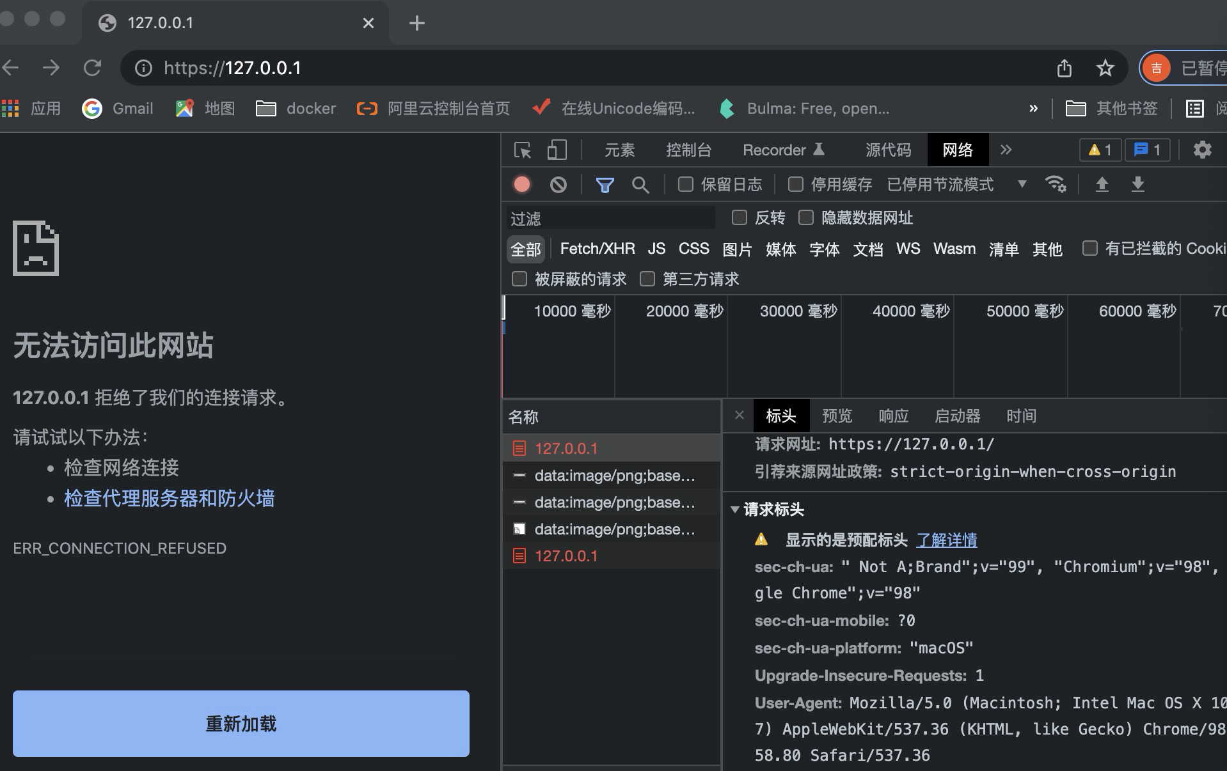Stop recording the network log
Image resolution: width=1227 pixels, height=771 pixels.
click(521, 184)
